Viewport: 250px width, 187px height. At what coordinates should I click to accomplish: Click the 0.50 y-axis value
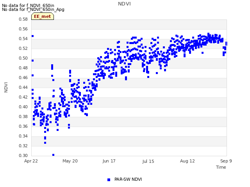point(23,58)
